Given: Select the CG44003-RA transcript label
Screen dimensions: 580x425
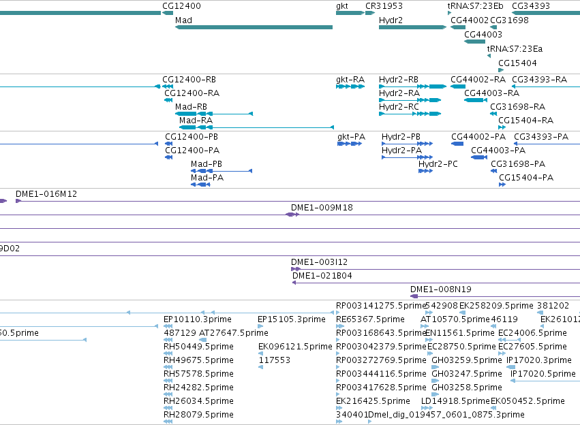Looking at the screenshot, I should tap(491, 93).
